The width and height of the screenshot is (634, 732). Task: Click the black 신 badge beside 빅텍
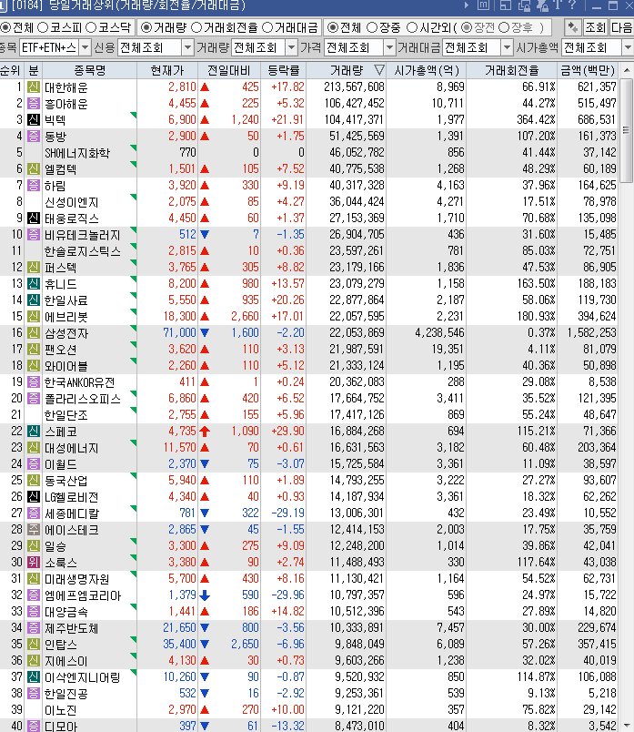pos(33,119)
